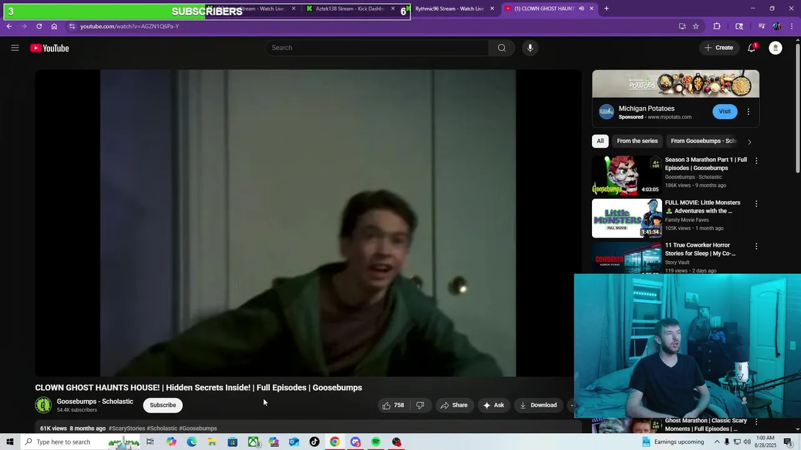Subscribe to Goosebumps - Scholastic
Viewport: 801px width, 450px height.
coord(163,405)
